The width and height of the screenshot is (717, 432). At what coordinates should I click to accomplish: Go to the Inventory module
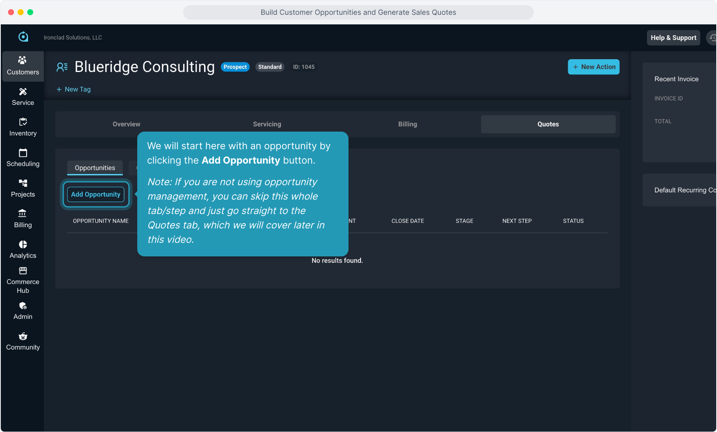[x=23, y=127]
